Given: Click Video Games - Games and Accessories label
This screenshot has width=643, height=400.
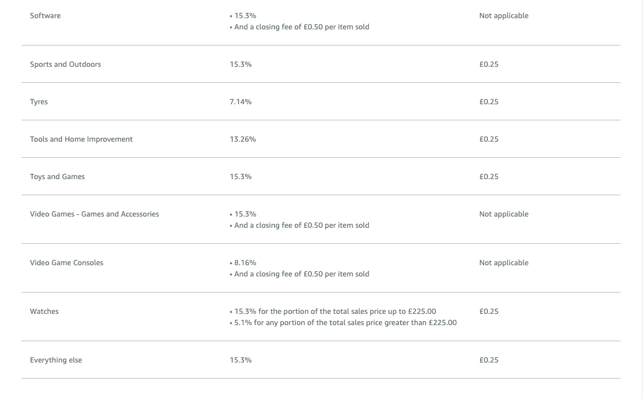Looking at the screenshot, I should click(x=95, y=214).
